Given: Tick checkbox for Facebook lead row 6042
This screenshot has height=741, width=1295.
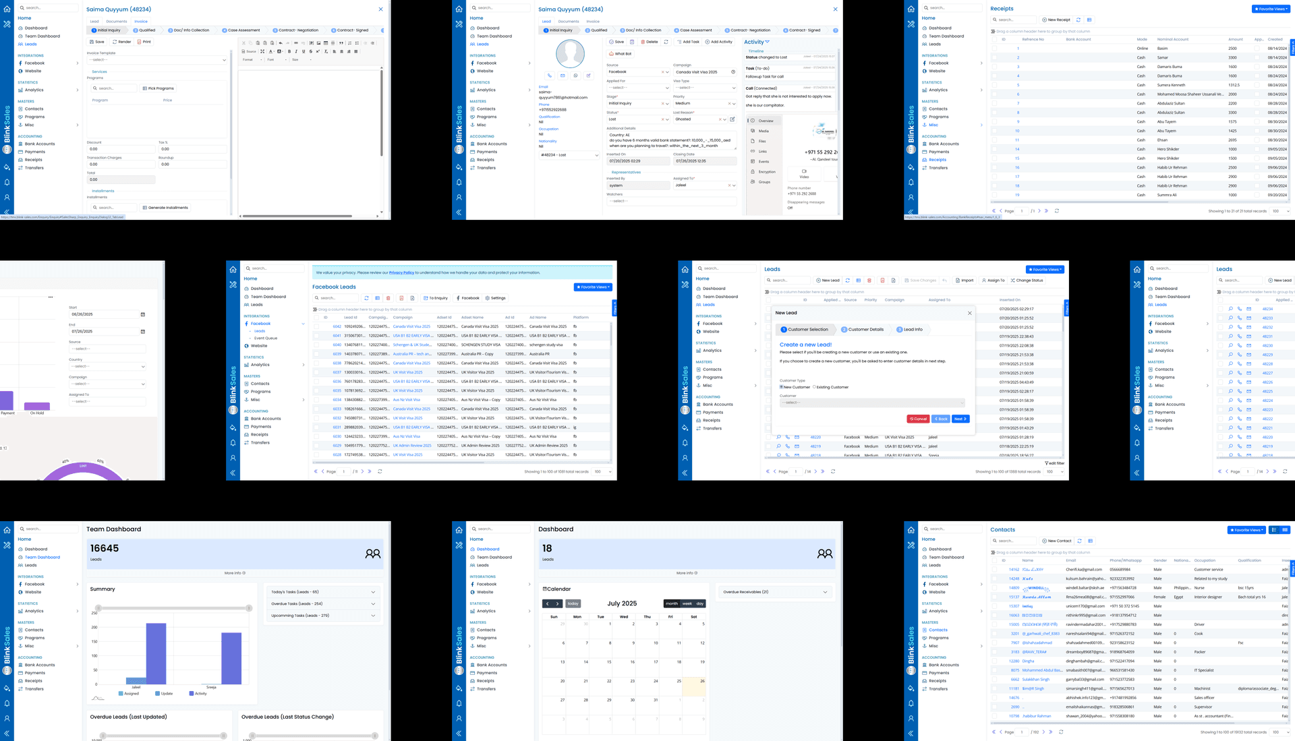Looking at the screenshot, I should (x=316, y=326).
